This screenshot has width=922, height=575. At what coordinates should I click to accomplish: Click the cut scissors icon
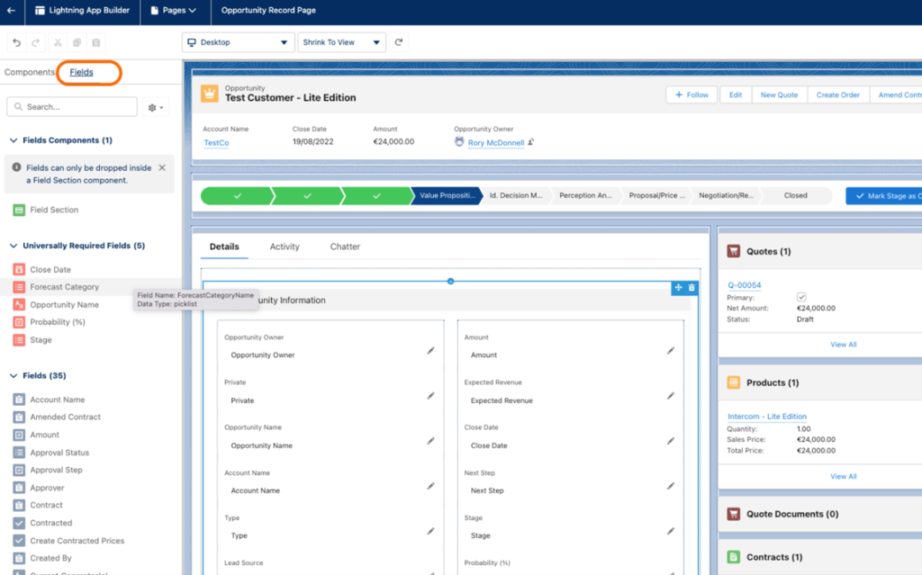point(58,42)
